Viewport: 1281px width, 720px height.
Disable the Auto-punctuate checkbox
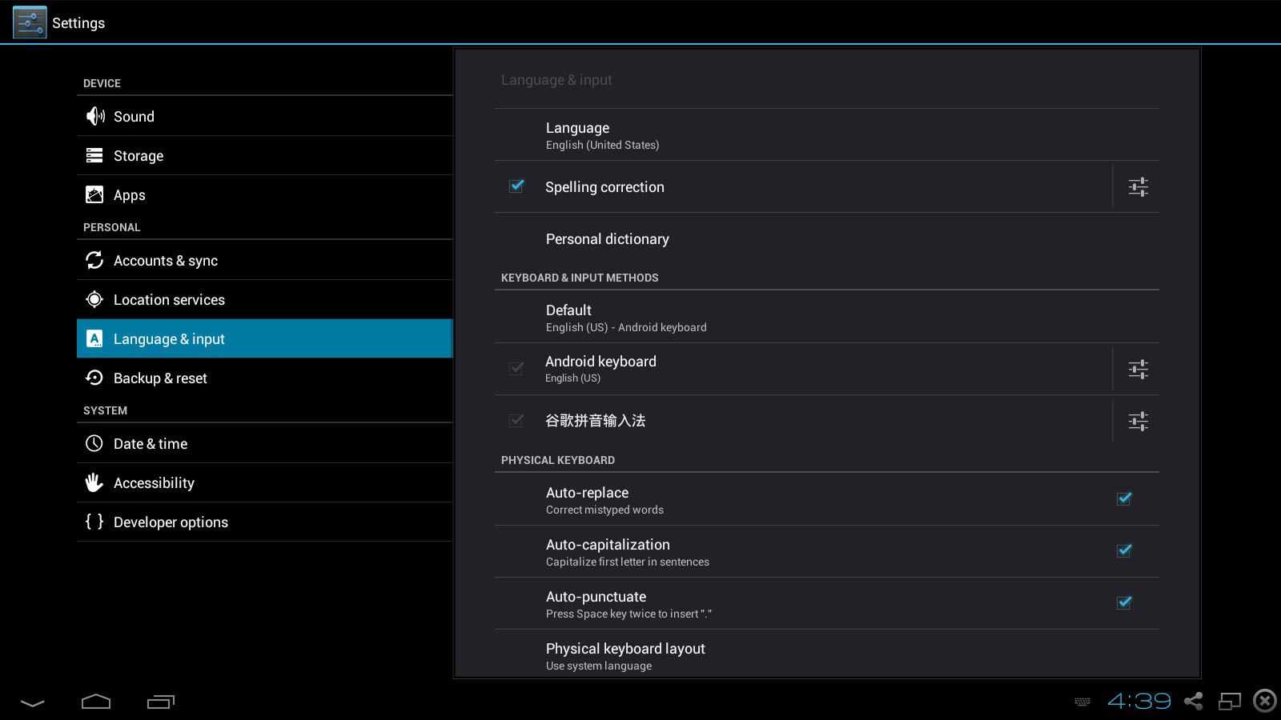[x=1124, y=602]
